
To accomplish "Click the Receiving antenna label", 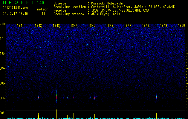I will (x=69, y=14).
